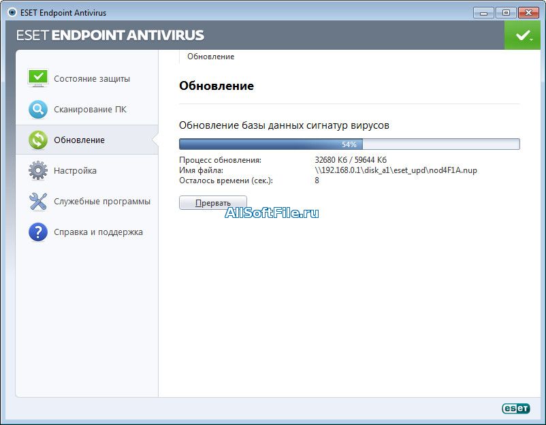Click the 32680 Кб / 59644 Кб value

click(x=351, y=160)
